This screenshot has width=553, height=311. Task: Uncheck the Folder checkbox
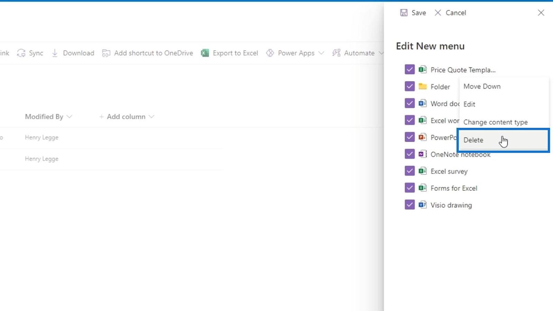[x=410, y=86]
